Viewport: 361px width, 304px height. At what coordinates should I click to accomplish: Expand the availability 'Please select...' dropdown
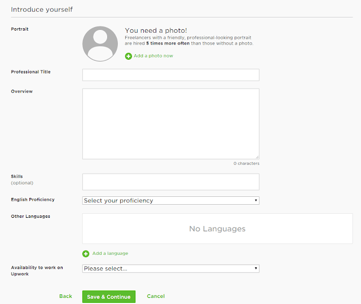coord(170,268)
